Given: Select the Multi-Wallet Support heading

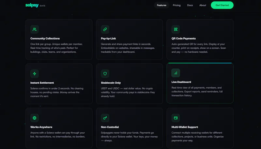Looking at the screenshot, I should [185, 127].
